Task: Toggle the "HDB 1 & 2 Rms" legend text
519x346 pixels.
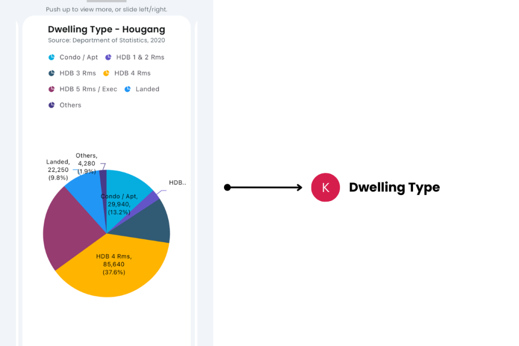Action: click(140, 57)
